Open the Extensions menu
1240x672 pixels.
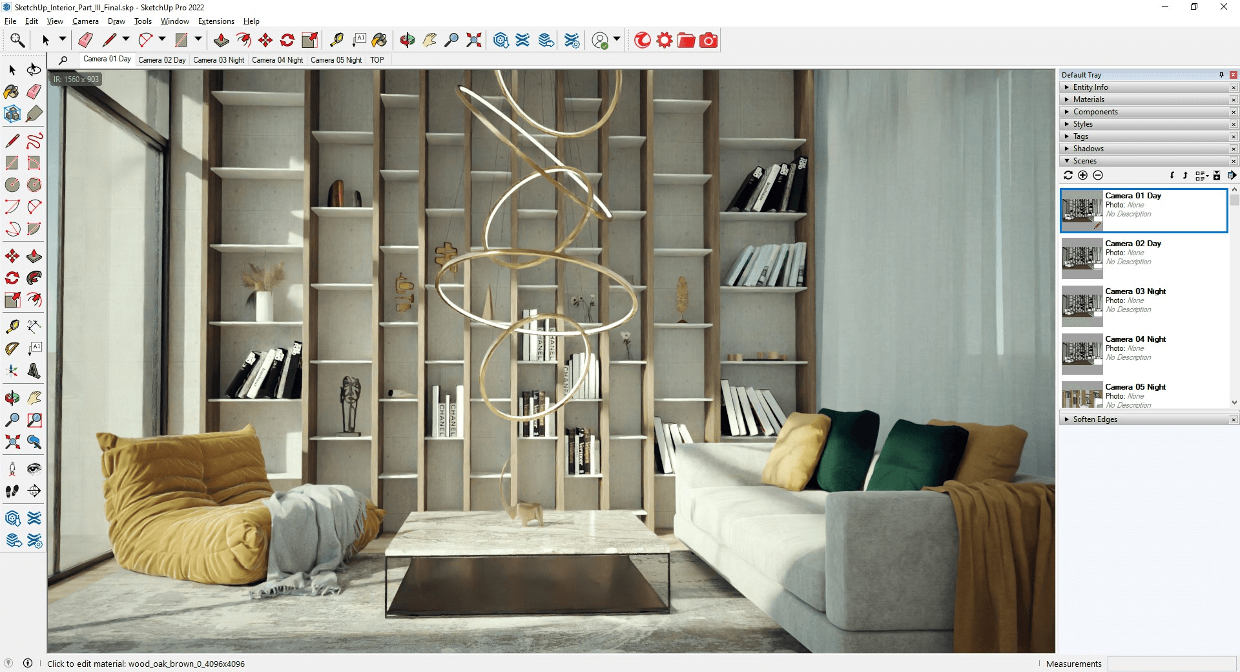[216, 21]
